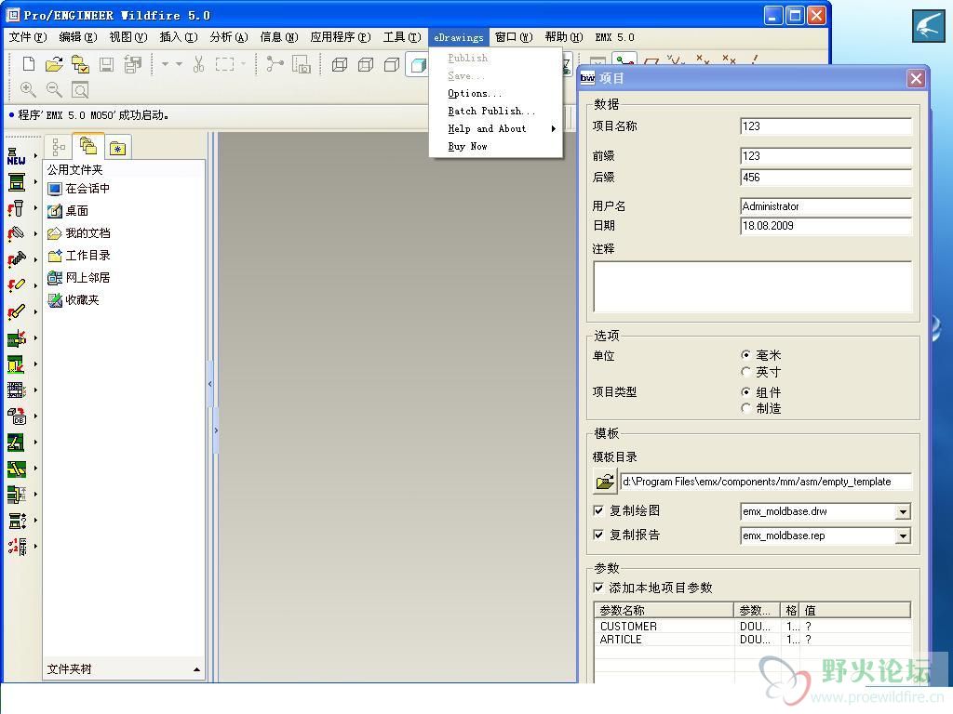Open the 收藏夹 folder entry
This screenshot has width=953, height=714.
pyautogui.click(x=74, y=300)
